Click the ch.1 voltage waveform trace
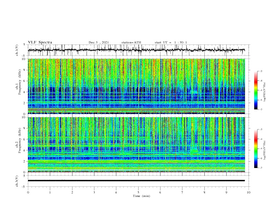280x216 pixels. pos(136,50)
